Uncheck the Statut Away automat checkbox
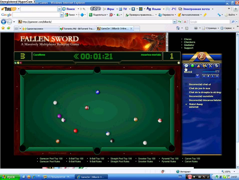The height and width of the screenshot is (180, 239). point(186,104)
